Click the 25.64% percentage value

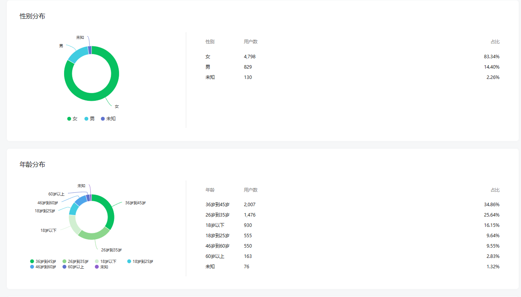(x=492, y=215)
